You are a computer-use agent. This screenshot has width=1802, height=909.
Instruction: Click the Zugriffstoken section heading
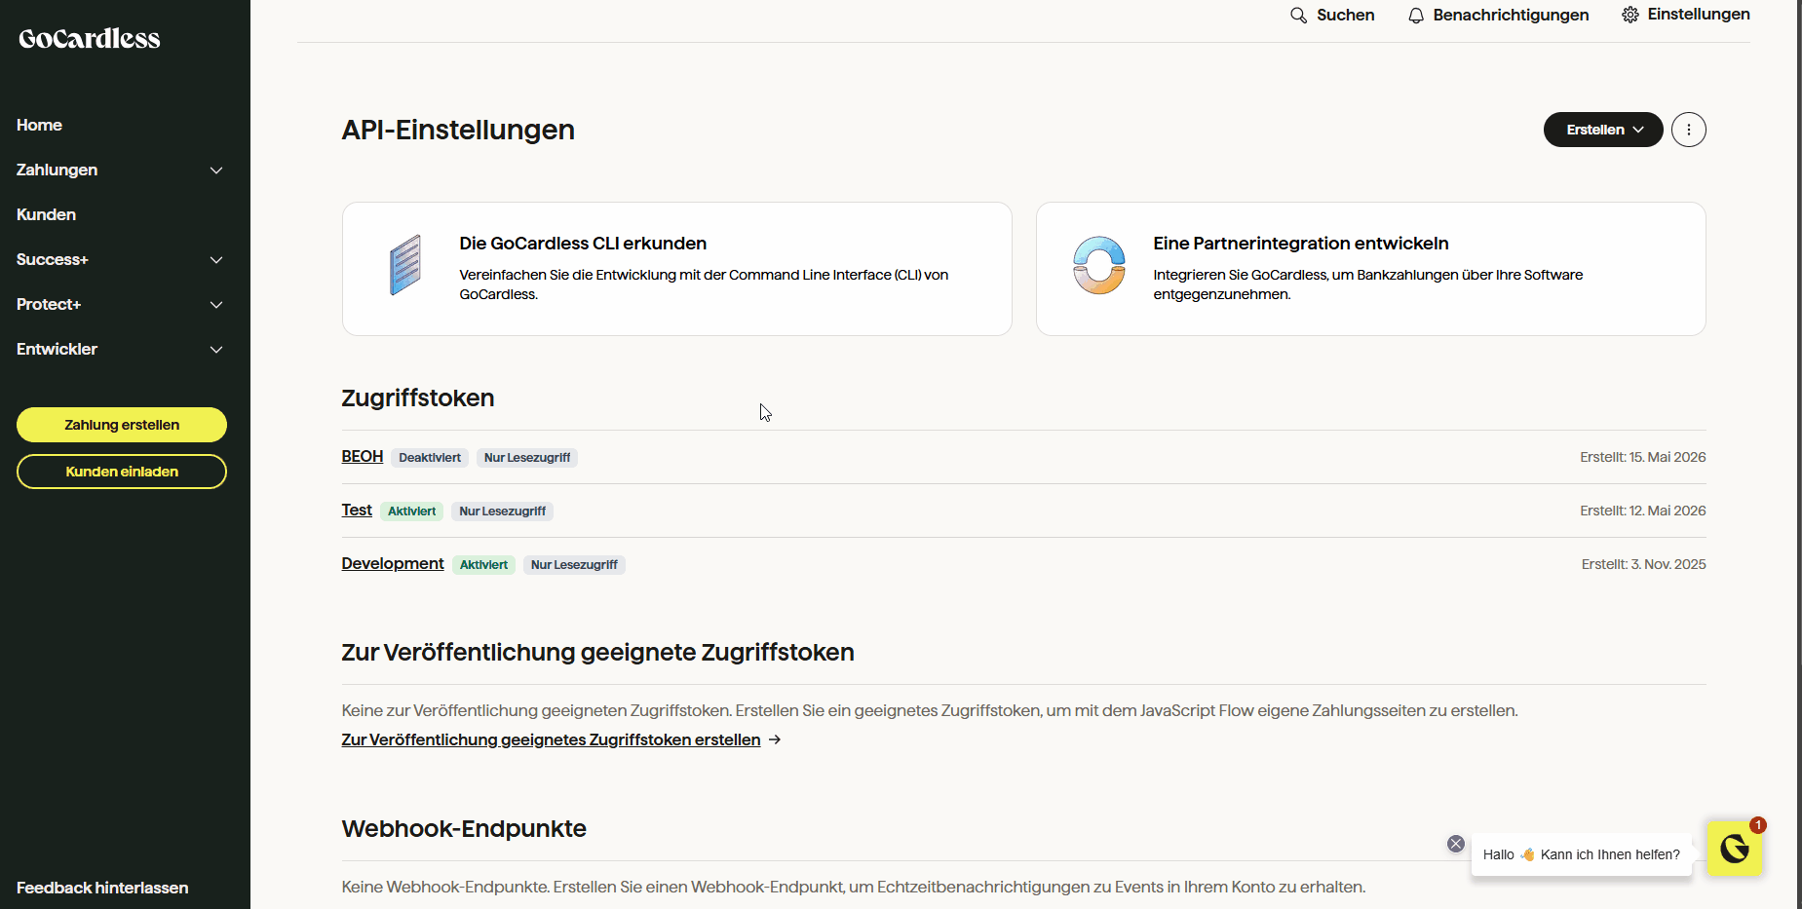(418, 398)
